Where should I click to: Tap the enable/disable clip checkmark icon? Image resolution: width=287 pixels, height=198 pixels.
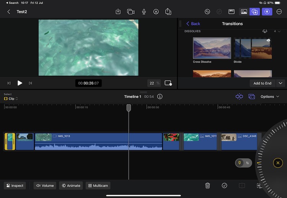tap(224, 185)
